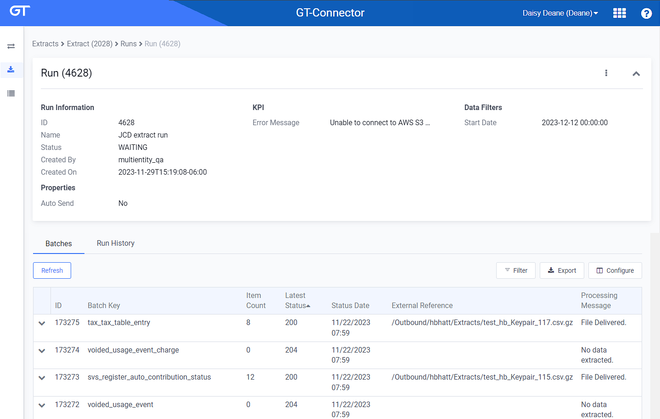Click the WAITING status value
Viewport: 660px width, 419px height.
click(x=133, y=147)
